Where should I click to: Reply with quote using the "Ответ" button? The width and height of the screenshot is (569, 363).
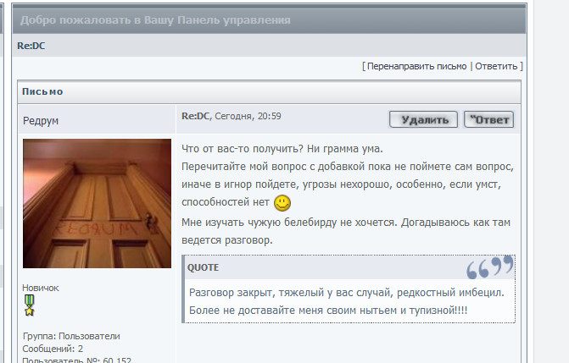[x=488, y=119]
